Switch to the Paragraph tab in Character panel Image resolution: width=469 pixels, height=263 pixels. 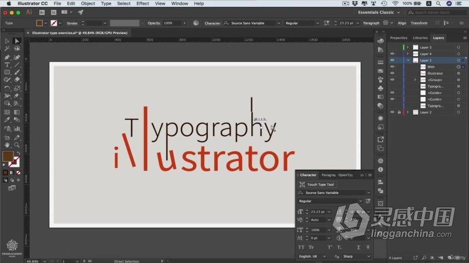click(x=328, y=175)
